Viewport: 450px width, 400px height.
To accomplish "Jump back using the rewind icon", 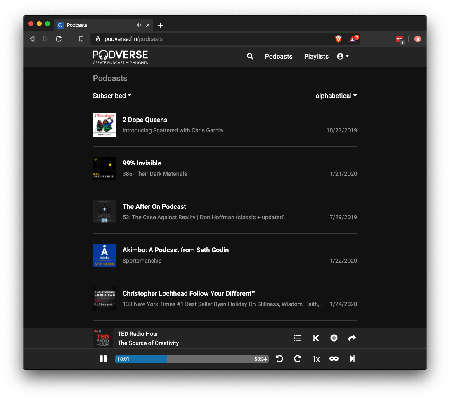I will pos(279,359).
